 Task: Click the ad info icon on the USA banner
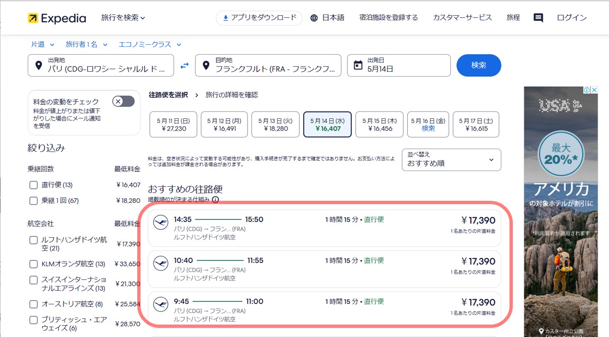pos(587,90)
